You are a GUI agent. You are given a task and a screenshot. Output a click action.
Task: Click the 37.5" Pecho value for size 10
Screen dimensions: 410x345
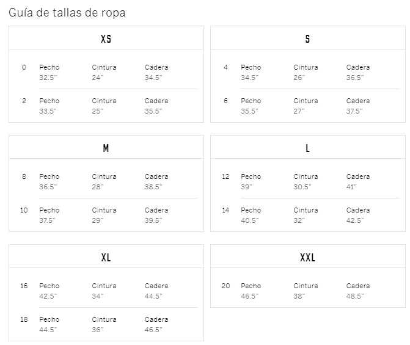[x=48, y=220]
